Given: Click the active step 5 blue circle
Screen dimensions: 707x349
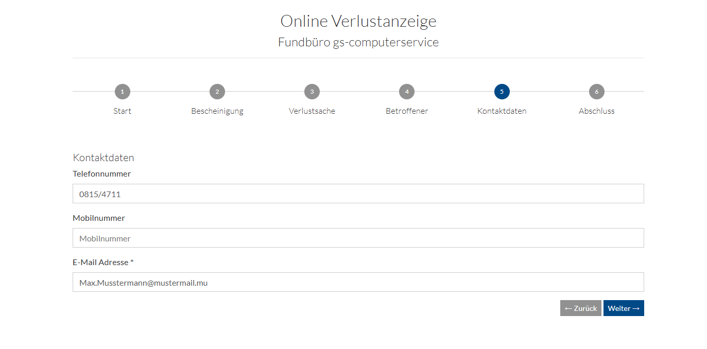Looking at the screenshot, I should (x=502, y=92).
